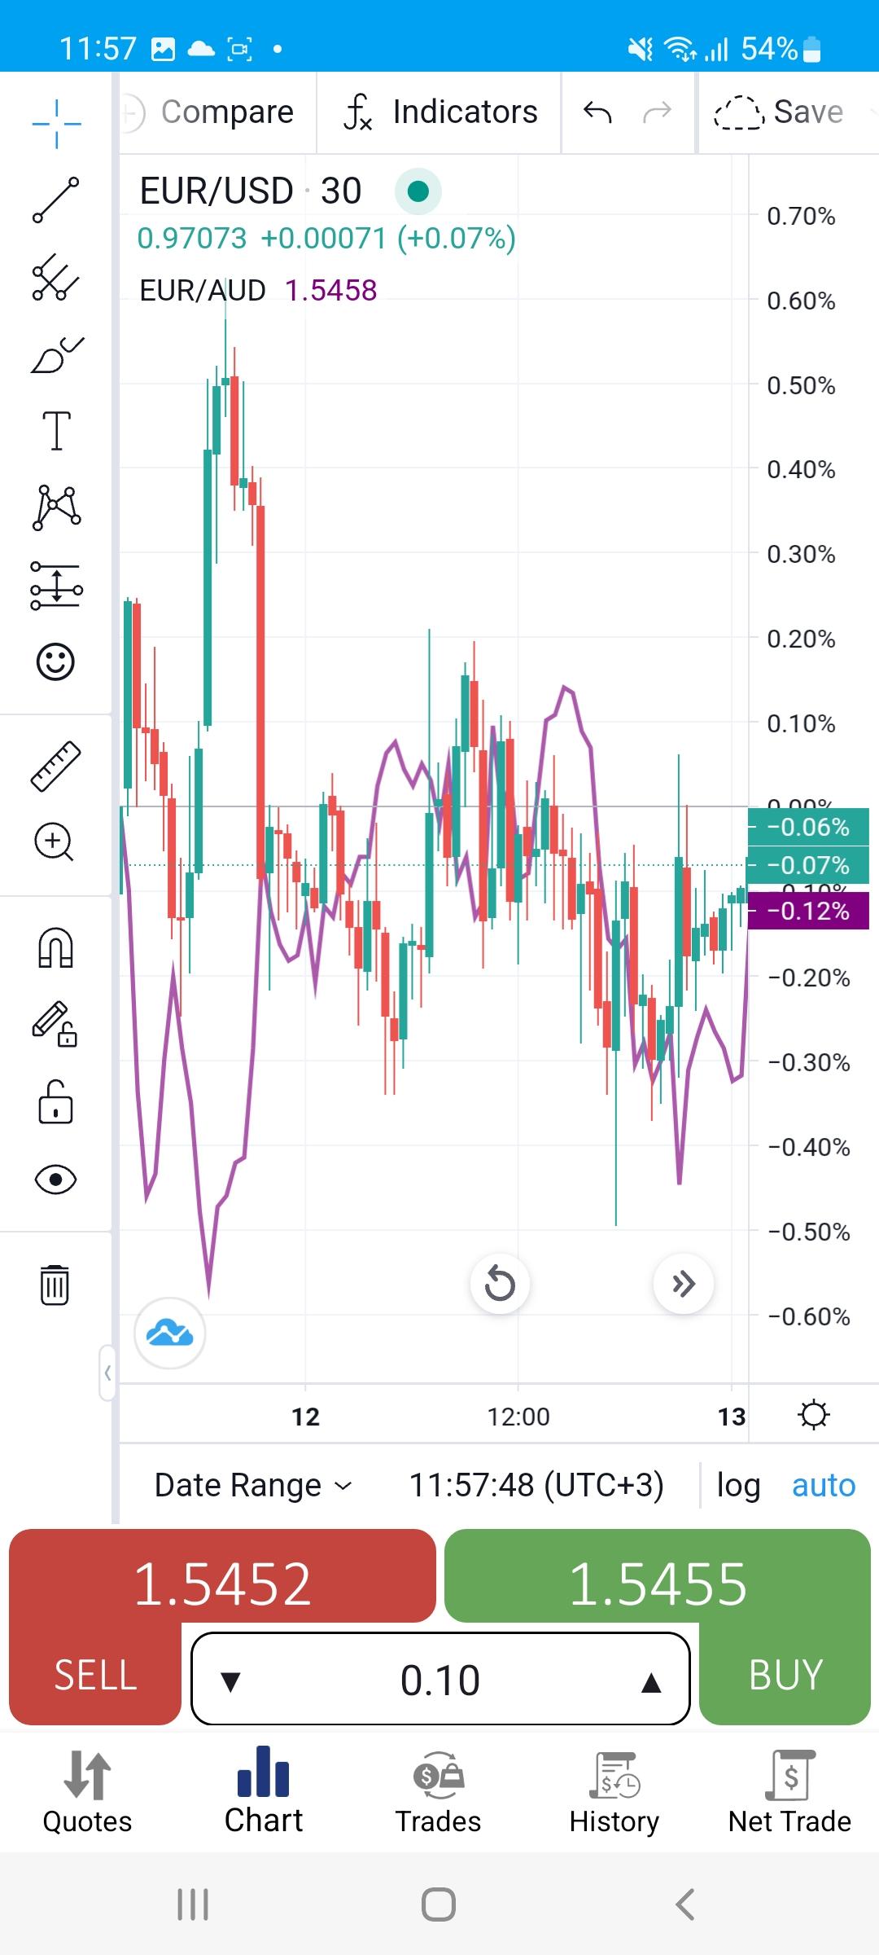Screen dimensions: 879x1955
Task: Select the text annotation tool
Action: click(x=55, y=430)
